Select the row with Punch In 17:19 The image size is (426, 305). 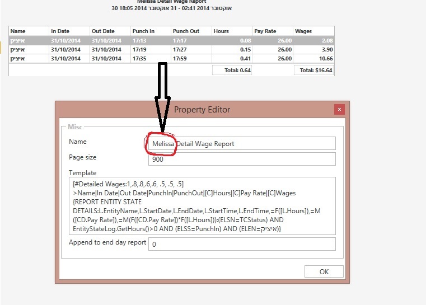(171, 49)
